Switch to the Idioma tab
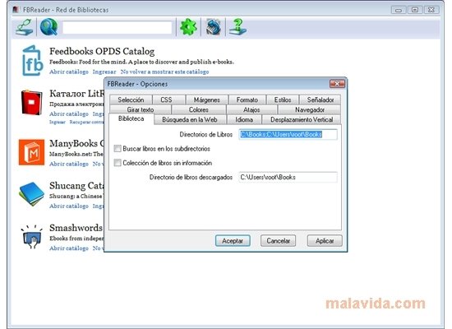 [244, 119]
